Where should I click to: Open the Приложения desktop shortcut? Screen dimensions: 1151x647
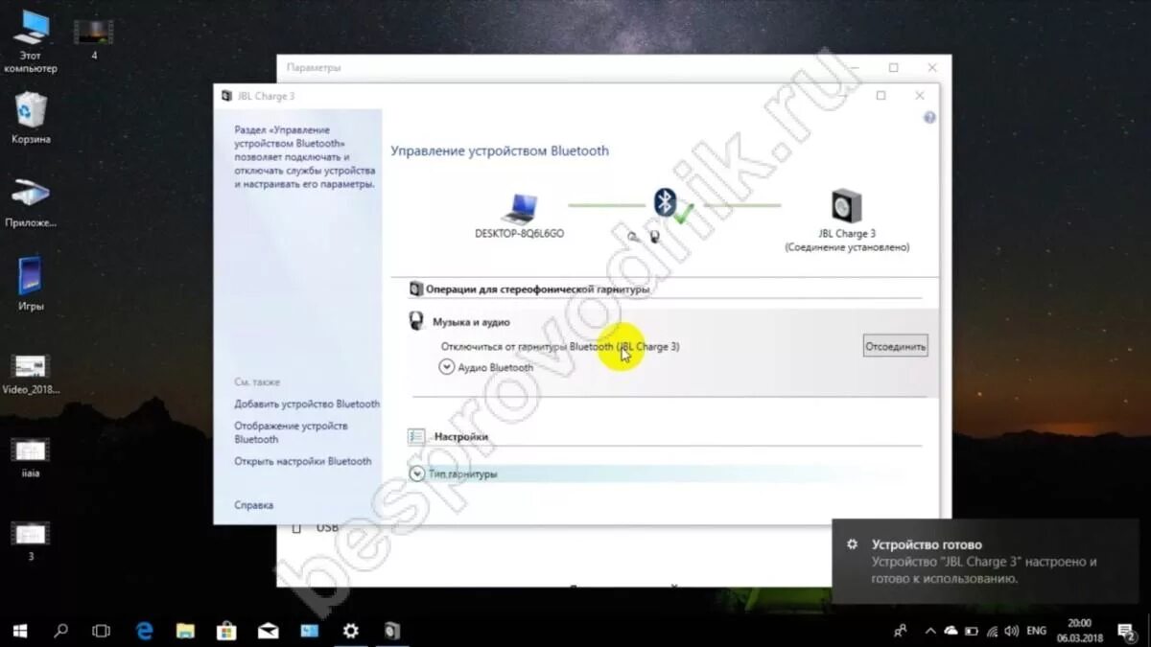point(31,201)
